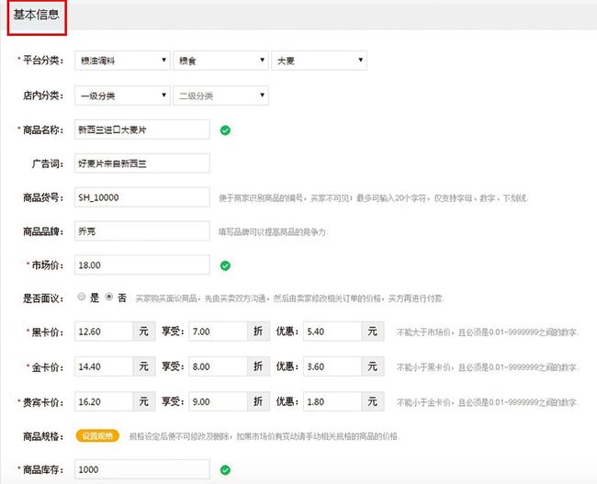The width and height of the screenshot is (597, 484).
Task: Click the orange 设置规格 button
Action: pos(97,435)
